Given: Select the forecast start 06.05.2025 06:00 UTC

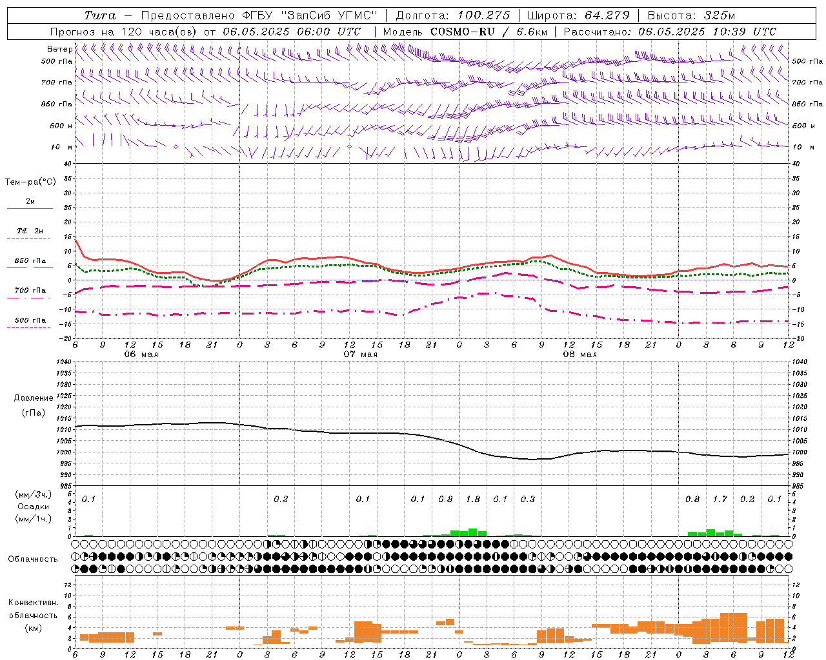Looking at the screenshot, I should click(x=292, y=32).
